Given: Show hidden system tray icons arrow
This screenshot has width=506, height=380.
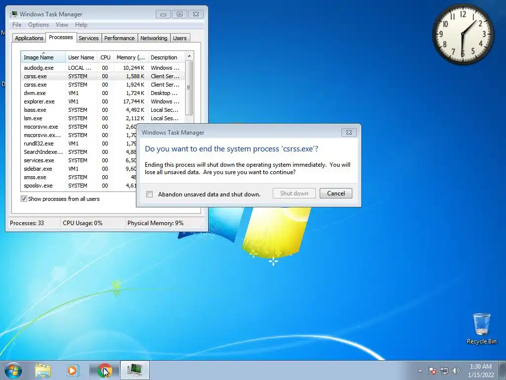Looking at the screenshot, I should 420,371.
